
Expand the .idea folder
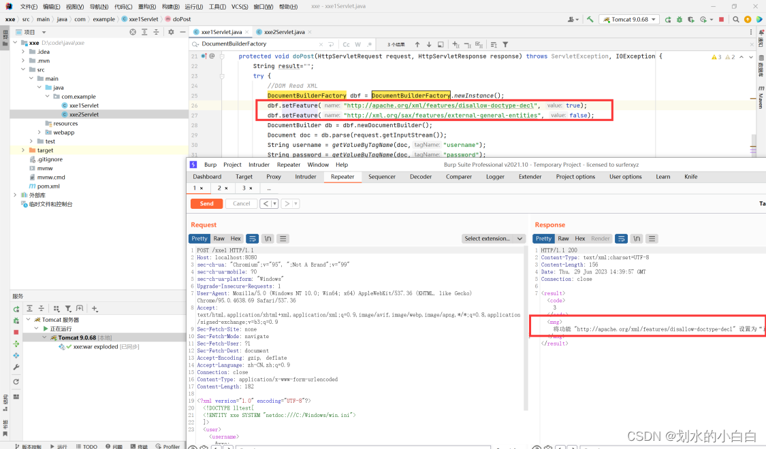click(x=23, y=52)
